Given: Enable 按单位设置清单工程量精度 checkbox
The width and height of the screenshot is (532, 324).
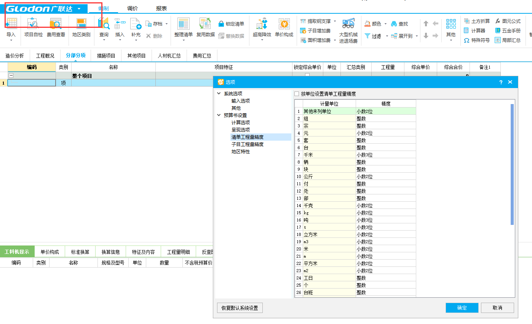Looking at the screenshot, I should tap(297, 94).
